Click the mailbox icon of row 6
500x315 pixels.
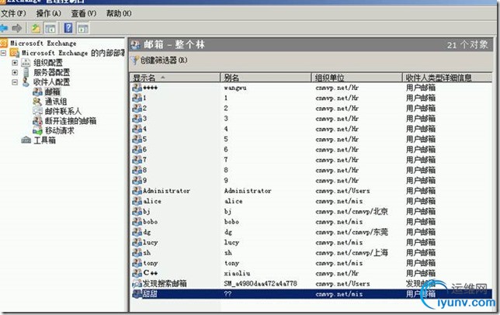[137, 150]
